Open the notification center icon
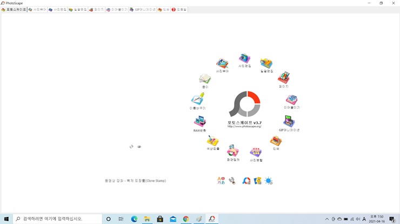Viewport: 400px width, 224px height. (392, 219)
